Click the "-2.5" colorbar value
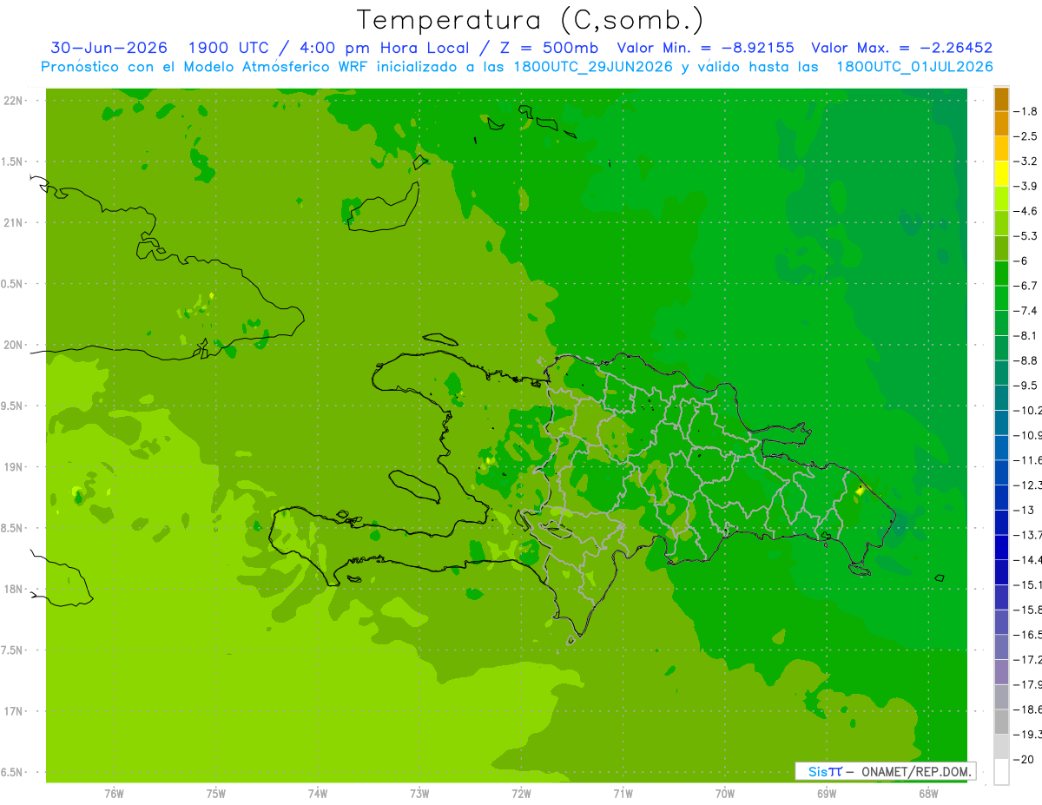This screenshot has width=1042, height=805. tap(1026, 136)
